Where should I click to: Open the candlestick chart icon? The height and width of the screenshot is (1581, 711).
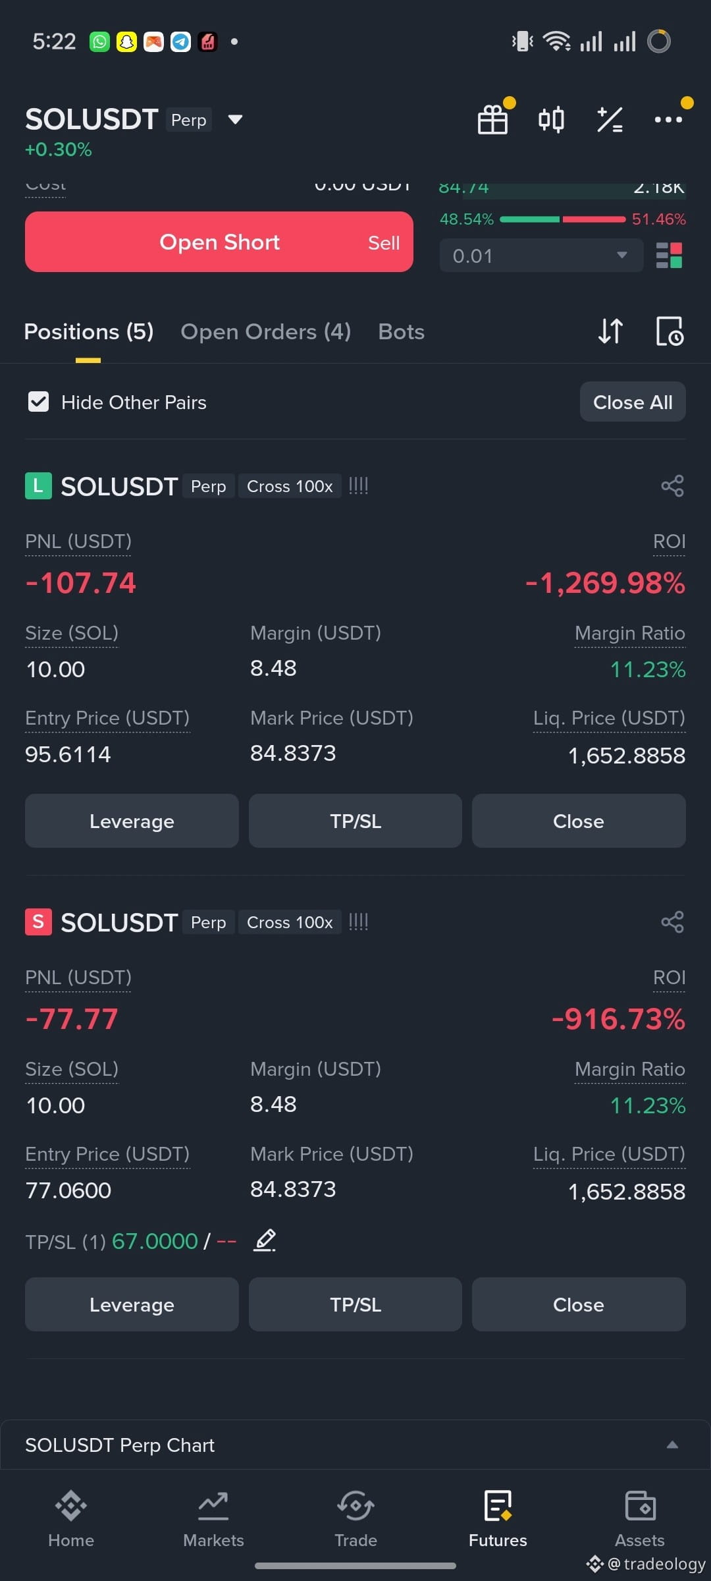coord(551,120)
